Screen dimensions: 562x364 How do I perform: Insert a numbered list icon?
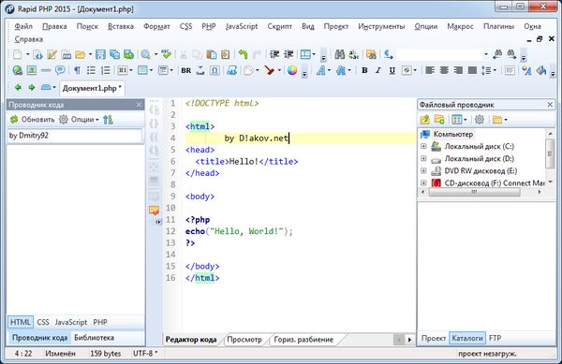point(105,70)
